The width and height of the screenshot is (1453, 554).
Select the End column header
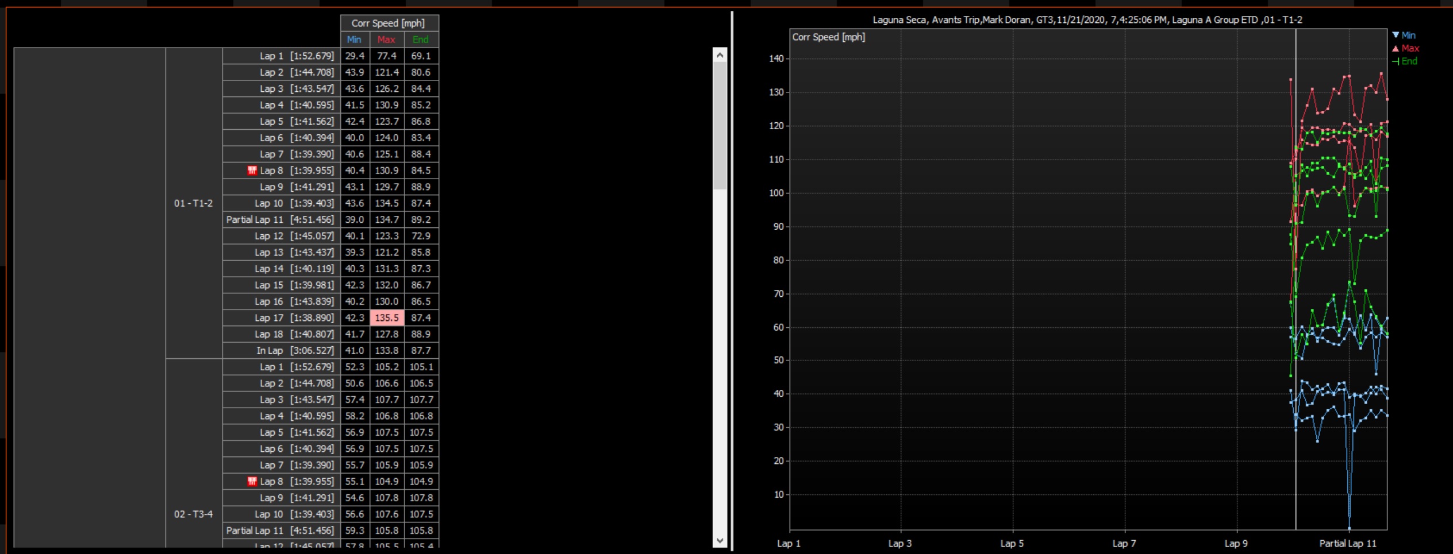[x=421, y=40]
